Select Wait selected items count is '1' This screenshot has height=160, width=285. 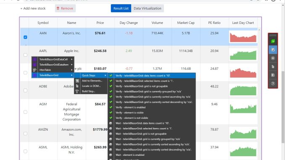[152, 129]
